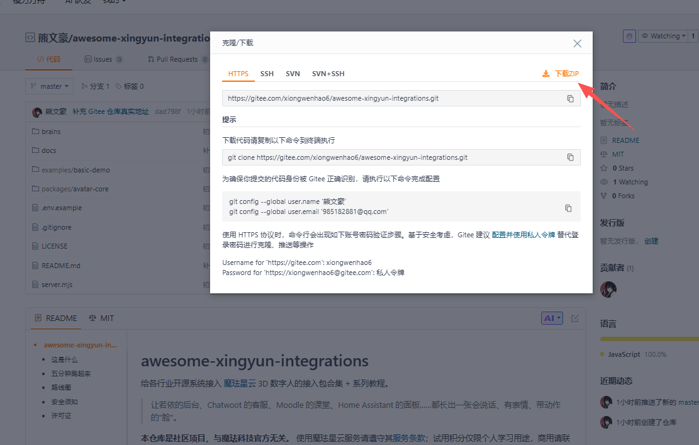Open the .gitignore file
699x445 pixels.
click(x=56, y=227)
